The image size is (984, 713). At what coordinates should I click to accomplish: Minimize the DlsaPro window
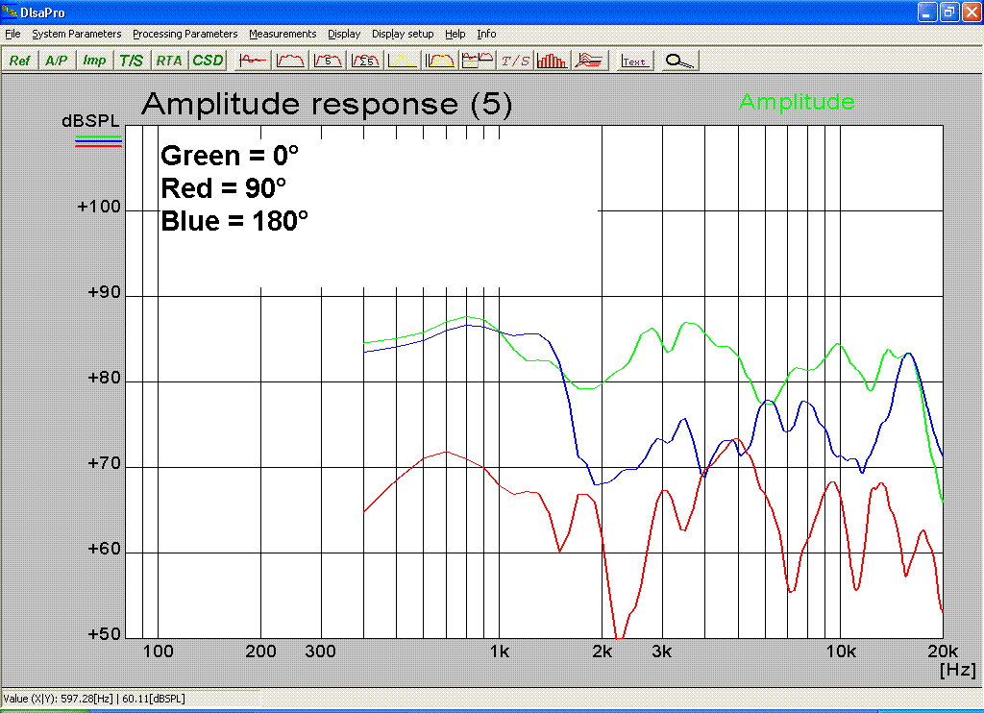[927, 12]
